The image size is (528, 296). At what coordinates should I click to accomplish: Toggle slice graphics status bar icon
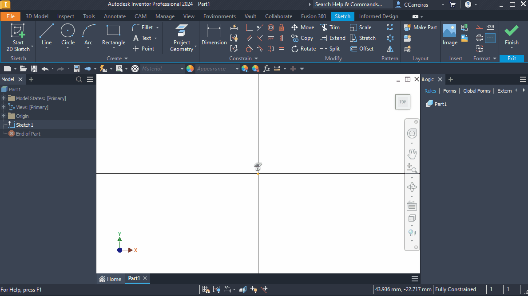(243, 289)
